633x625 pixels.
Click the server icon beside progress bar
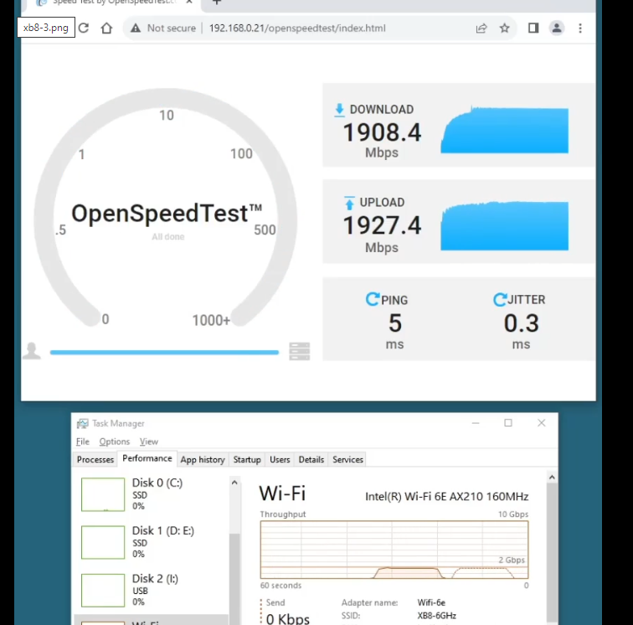pos(300,351)
